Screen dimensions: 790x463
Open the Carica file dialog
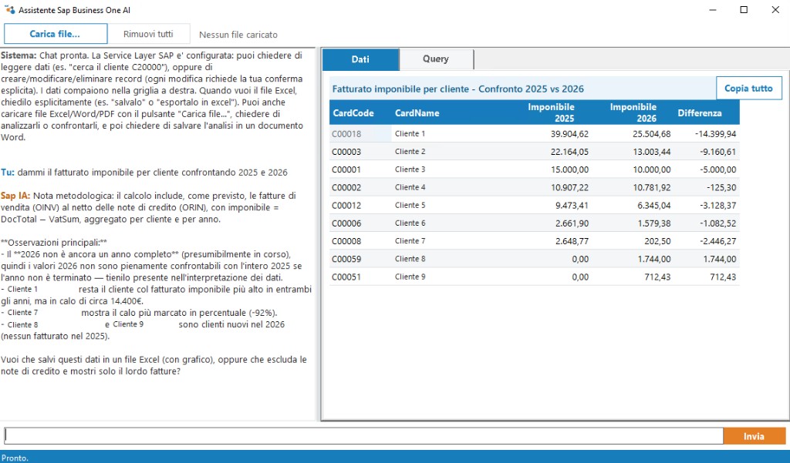pyautogui.click(x=56, y=34)
